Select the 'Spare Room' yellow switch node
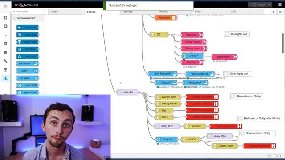285x160 pixels. pos(225,146)
